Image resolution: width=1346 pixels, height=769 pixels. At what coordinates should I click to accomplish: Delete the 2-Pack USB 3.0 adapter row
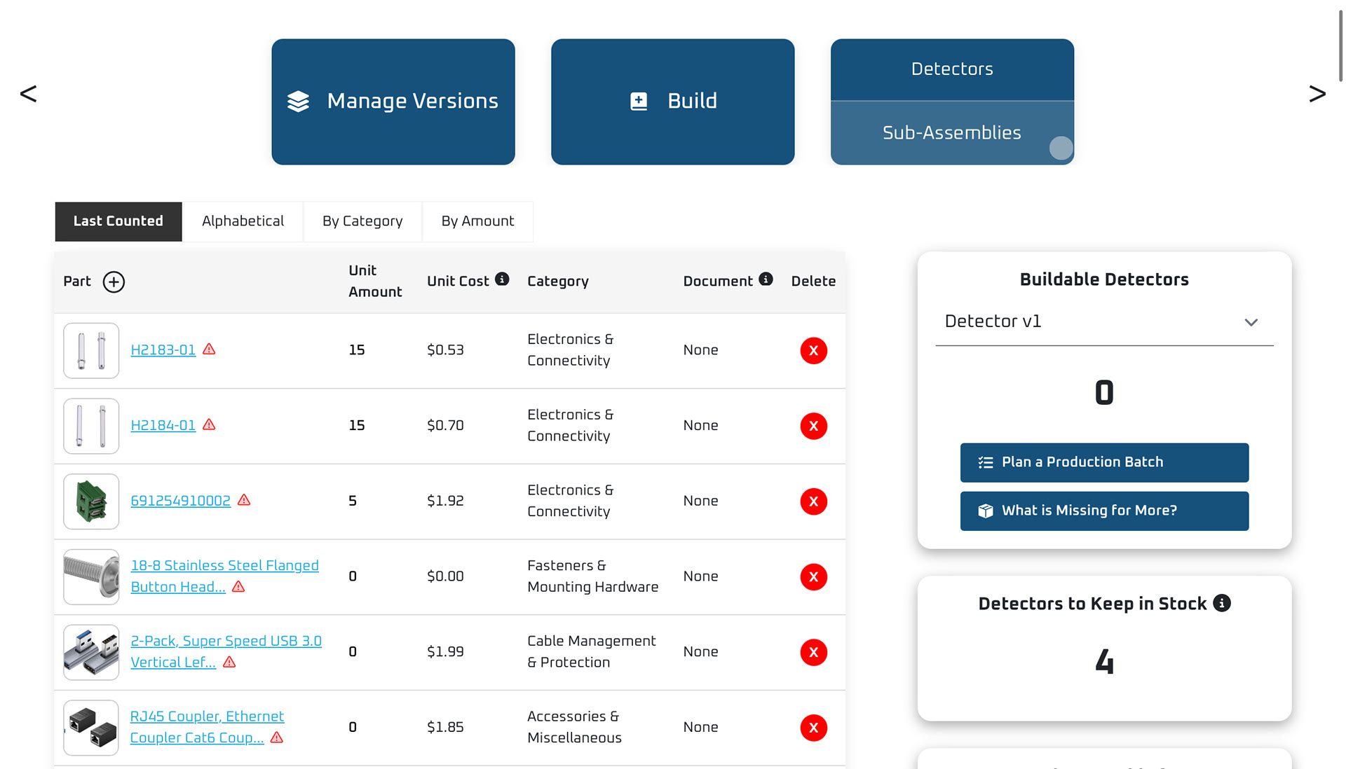[813, 652]
